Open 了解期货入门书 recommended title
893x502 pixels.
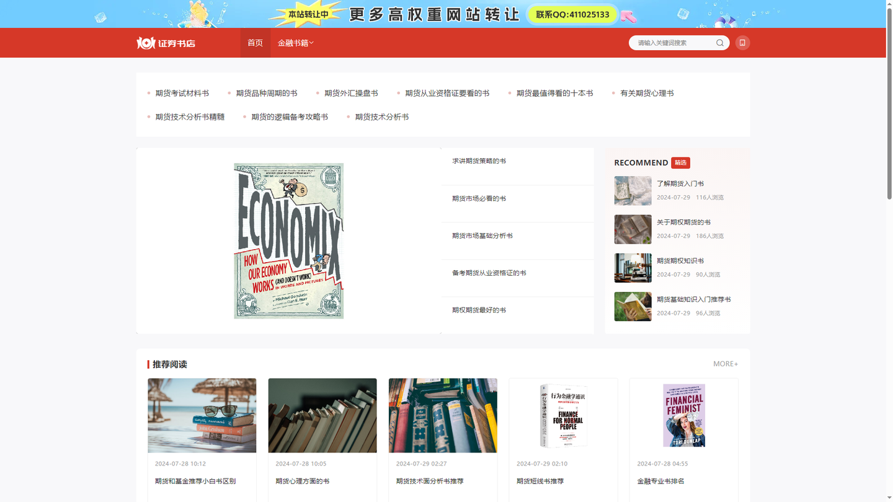(680, 183)
